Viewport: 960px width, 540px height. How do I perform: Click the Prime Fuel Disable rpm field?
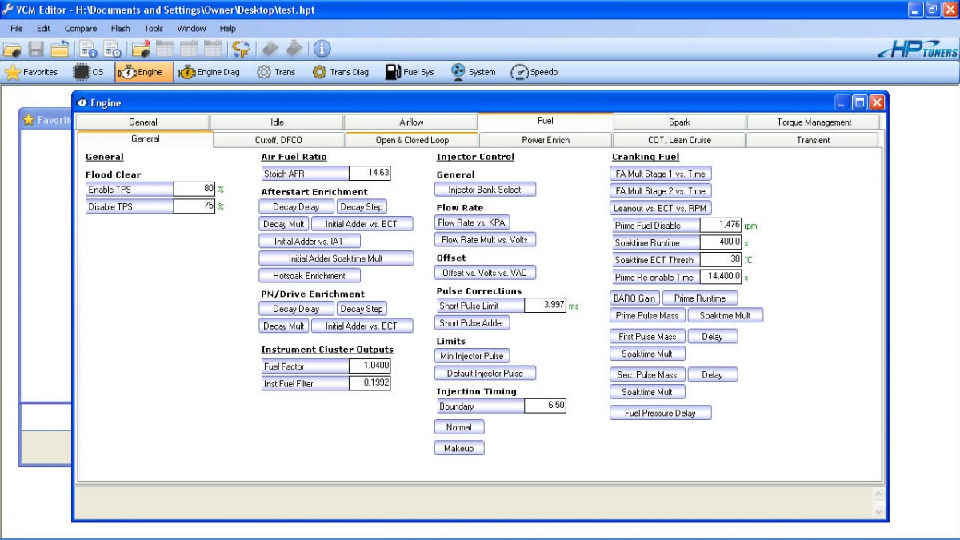point(721,226)
